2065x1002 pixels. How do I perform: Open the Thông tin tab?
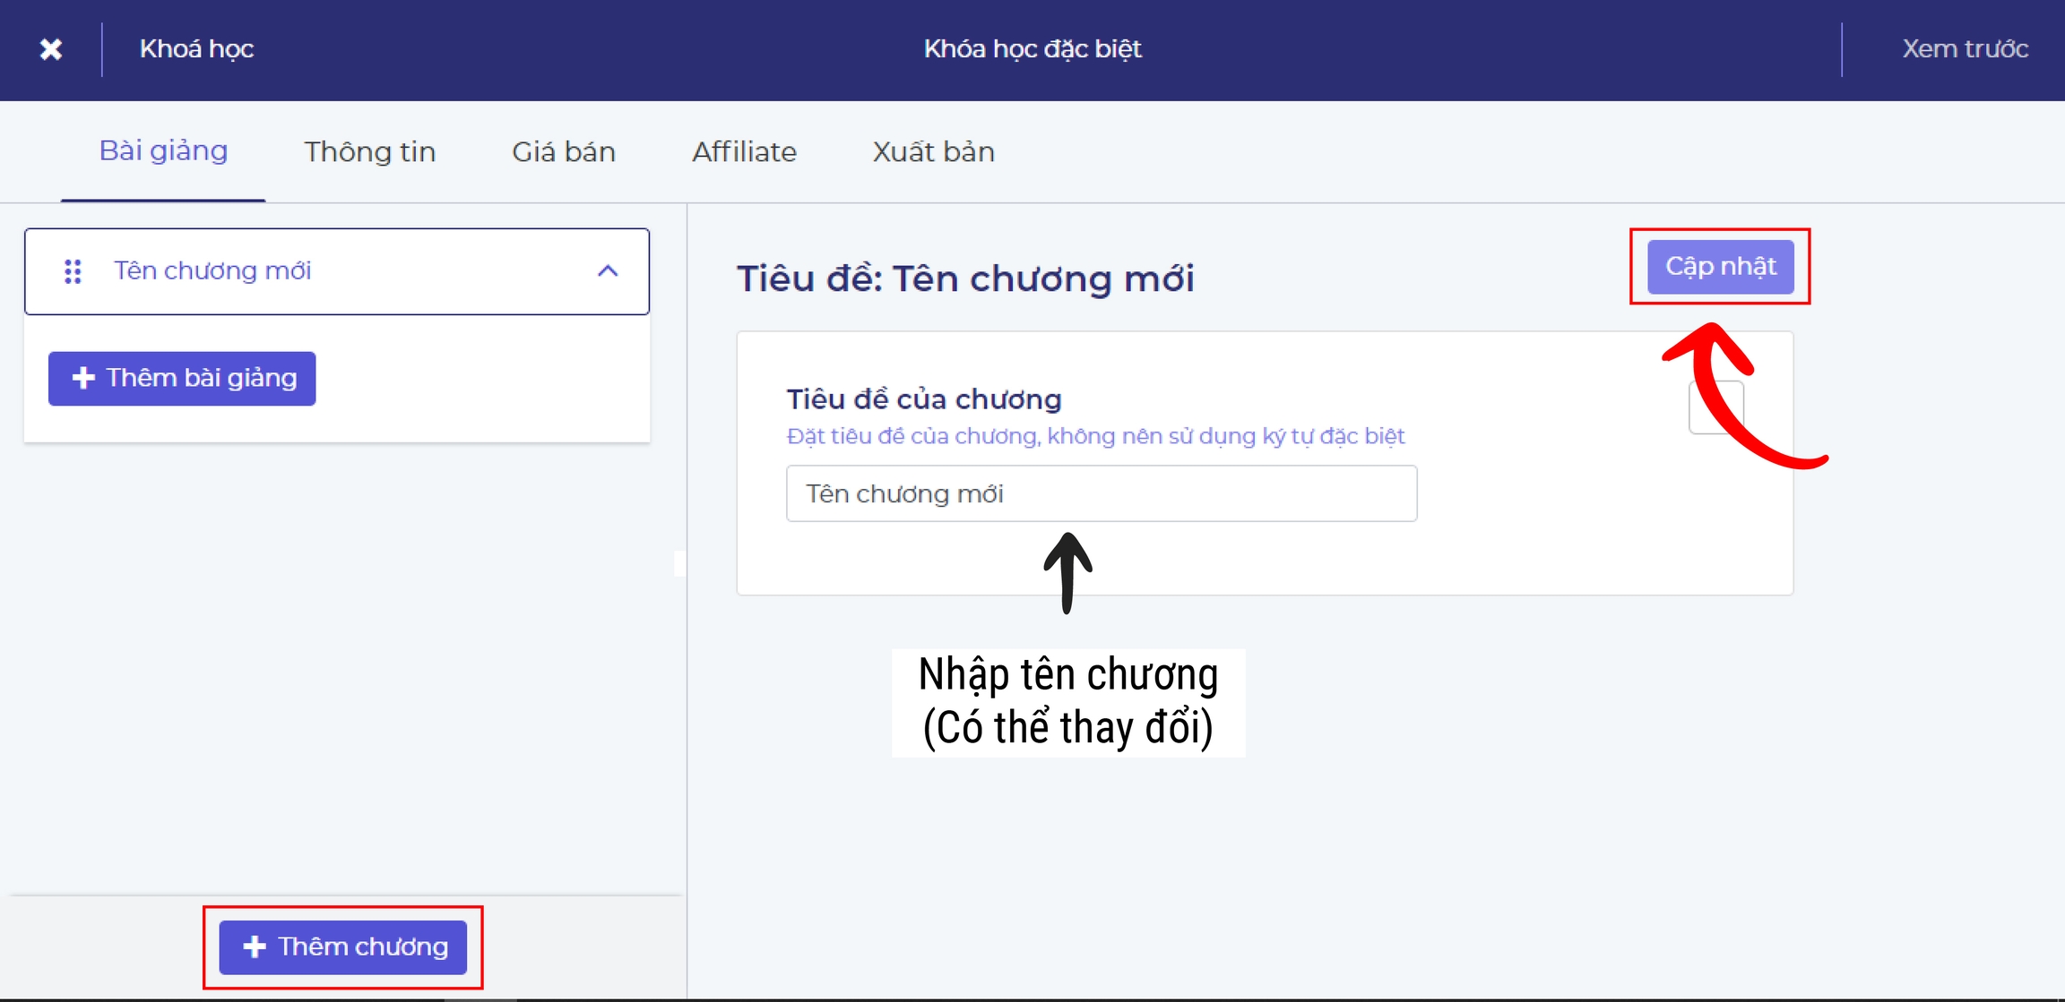pyautogui.click(x=369, y=152)
